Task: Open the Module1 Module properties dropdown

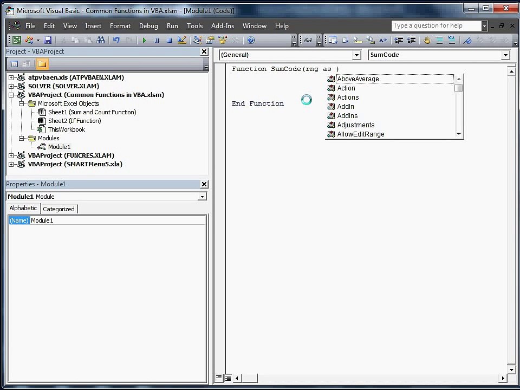Action: click(202, 197)
